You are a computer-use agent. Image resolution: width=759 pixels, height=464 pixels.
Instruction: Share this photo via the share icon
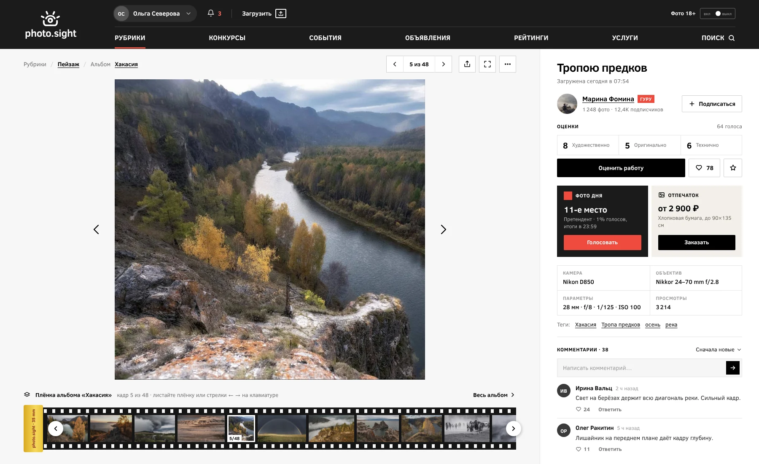pyautogui.click(x=467, y=64)
